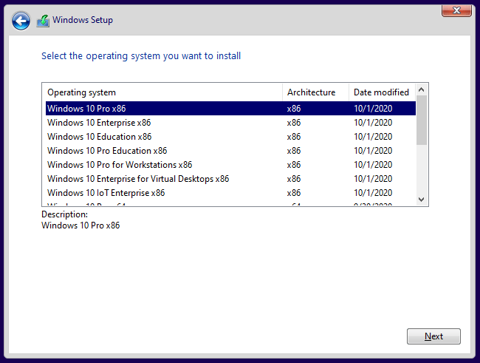Click the Next button
This screenshot has height=363, width=480.
coord(433,336)
